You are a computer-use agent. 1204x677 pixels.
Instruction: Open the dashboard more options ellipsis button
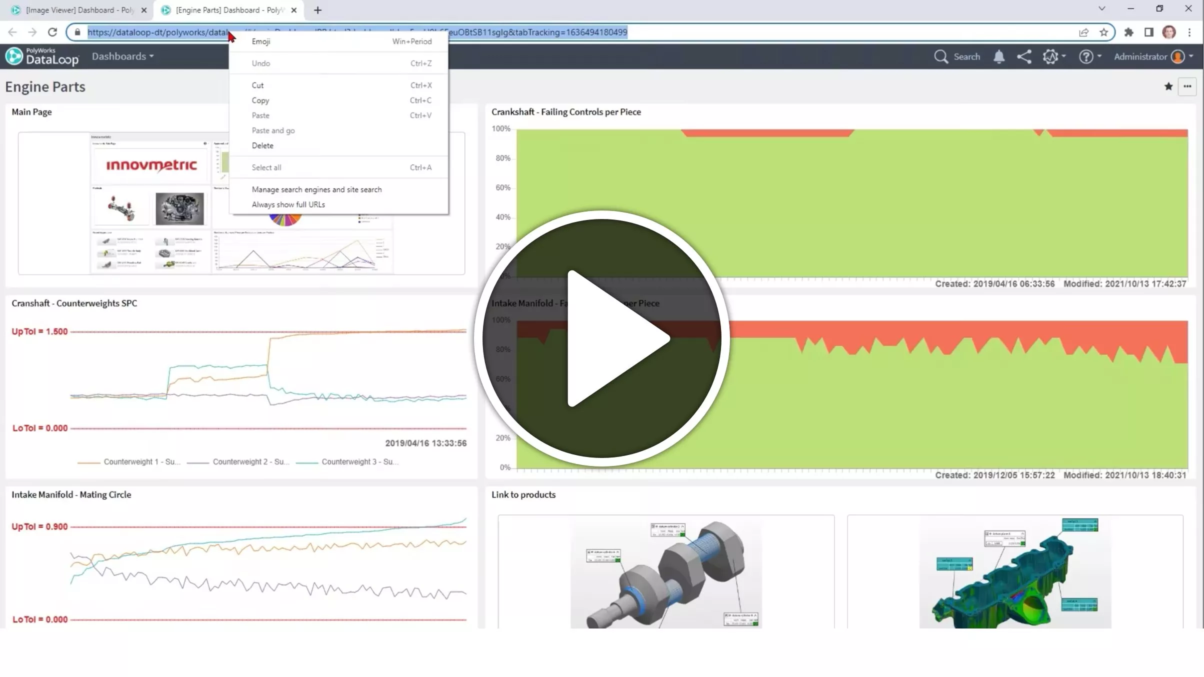click(x=1187, y=86)
